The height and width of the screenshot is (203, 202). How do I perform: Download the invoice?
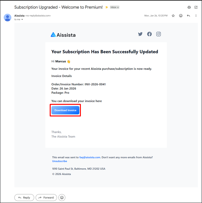(65, 110)
